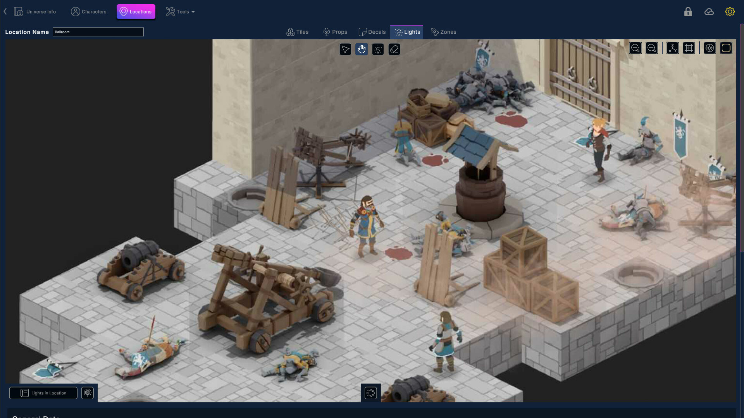Open the gear settings at bottom center
The height and width of the screenshot is (418, 744).
[371, 393]
